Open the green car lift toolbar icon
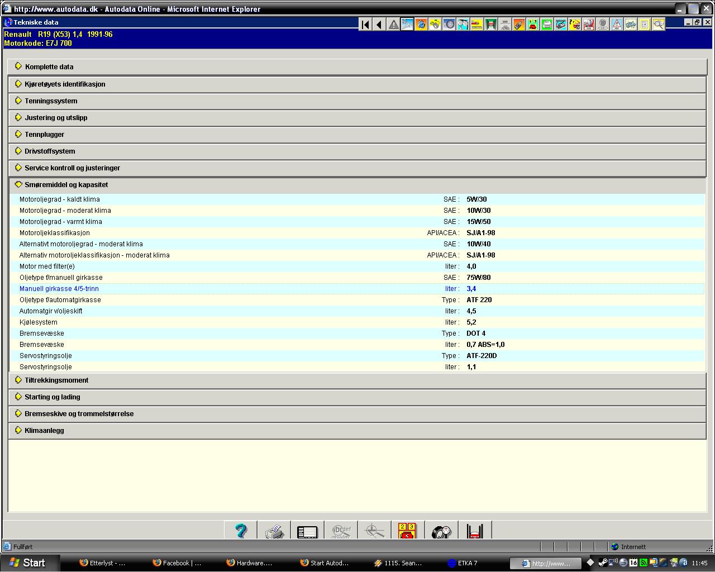715x572 pixels. [x=491, y=24]
